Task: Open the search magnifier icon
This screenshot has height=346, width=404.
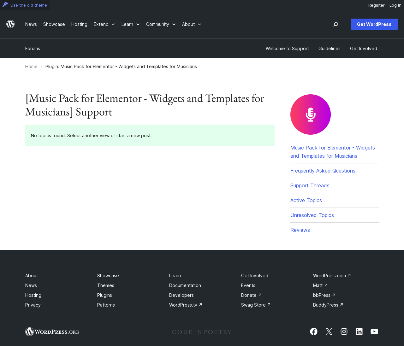Action: point(336,24)
